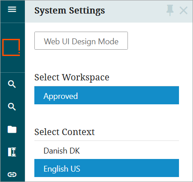Open the white folder icon in sidebar

[x=12, y=130]
